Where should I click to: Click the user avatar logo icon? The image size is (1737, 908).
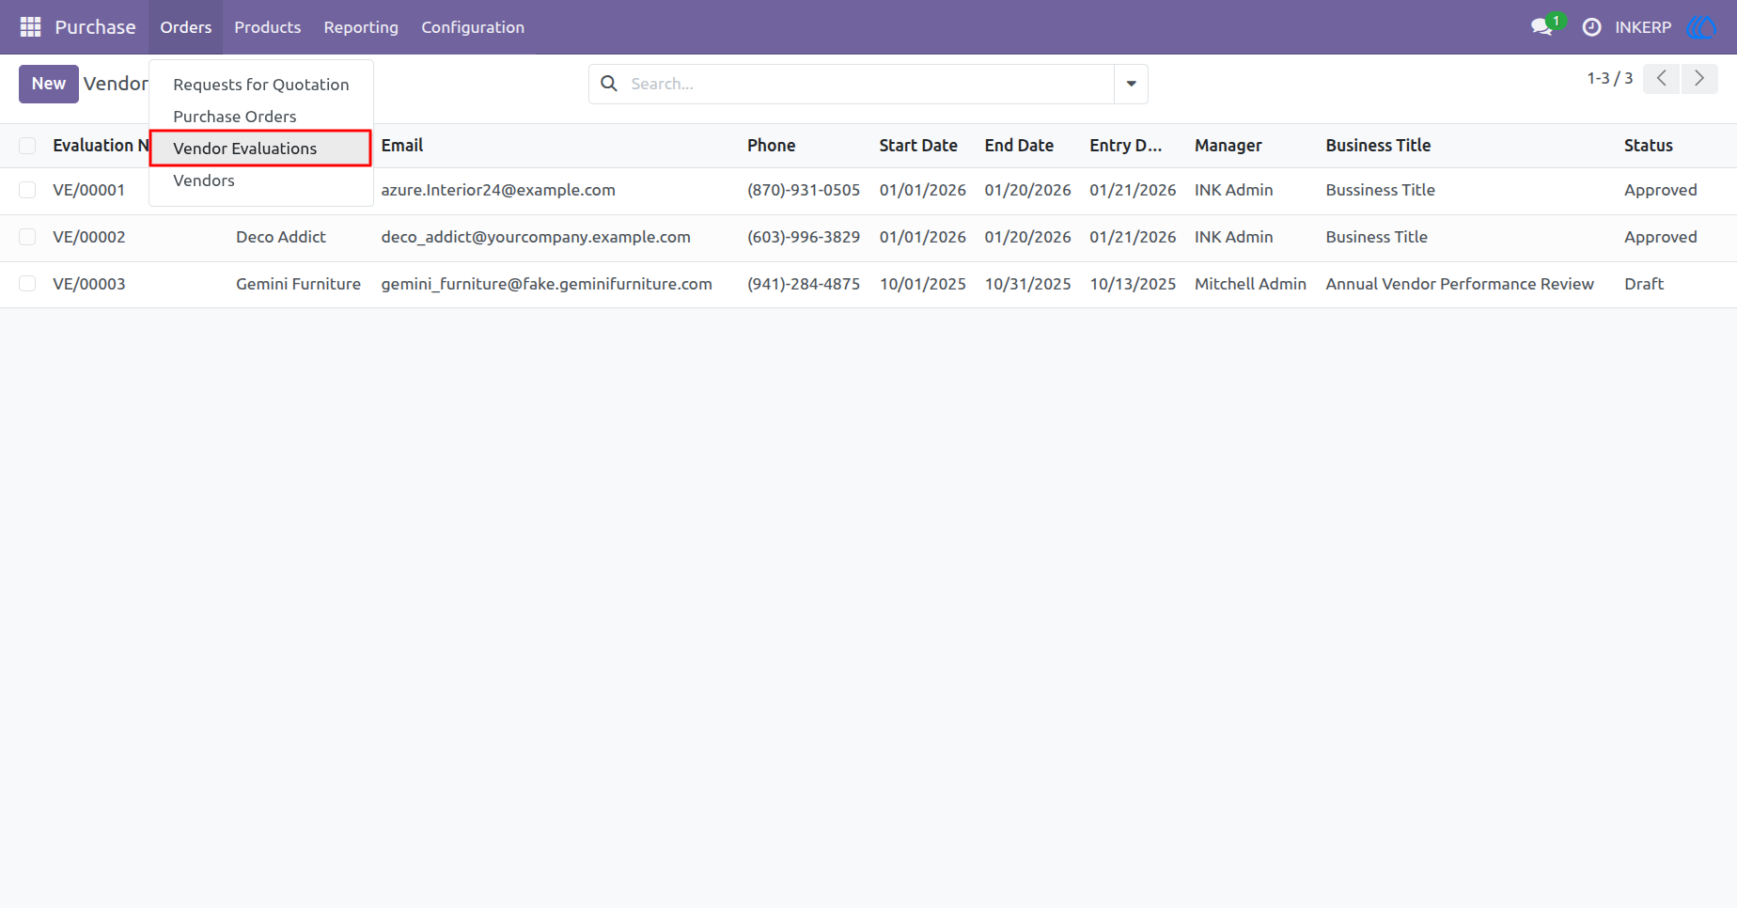point(1701,27)
